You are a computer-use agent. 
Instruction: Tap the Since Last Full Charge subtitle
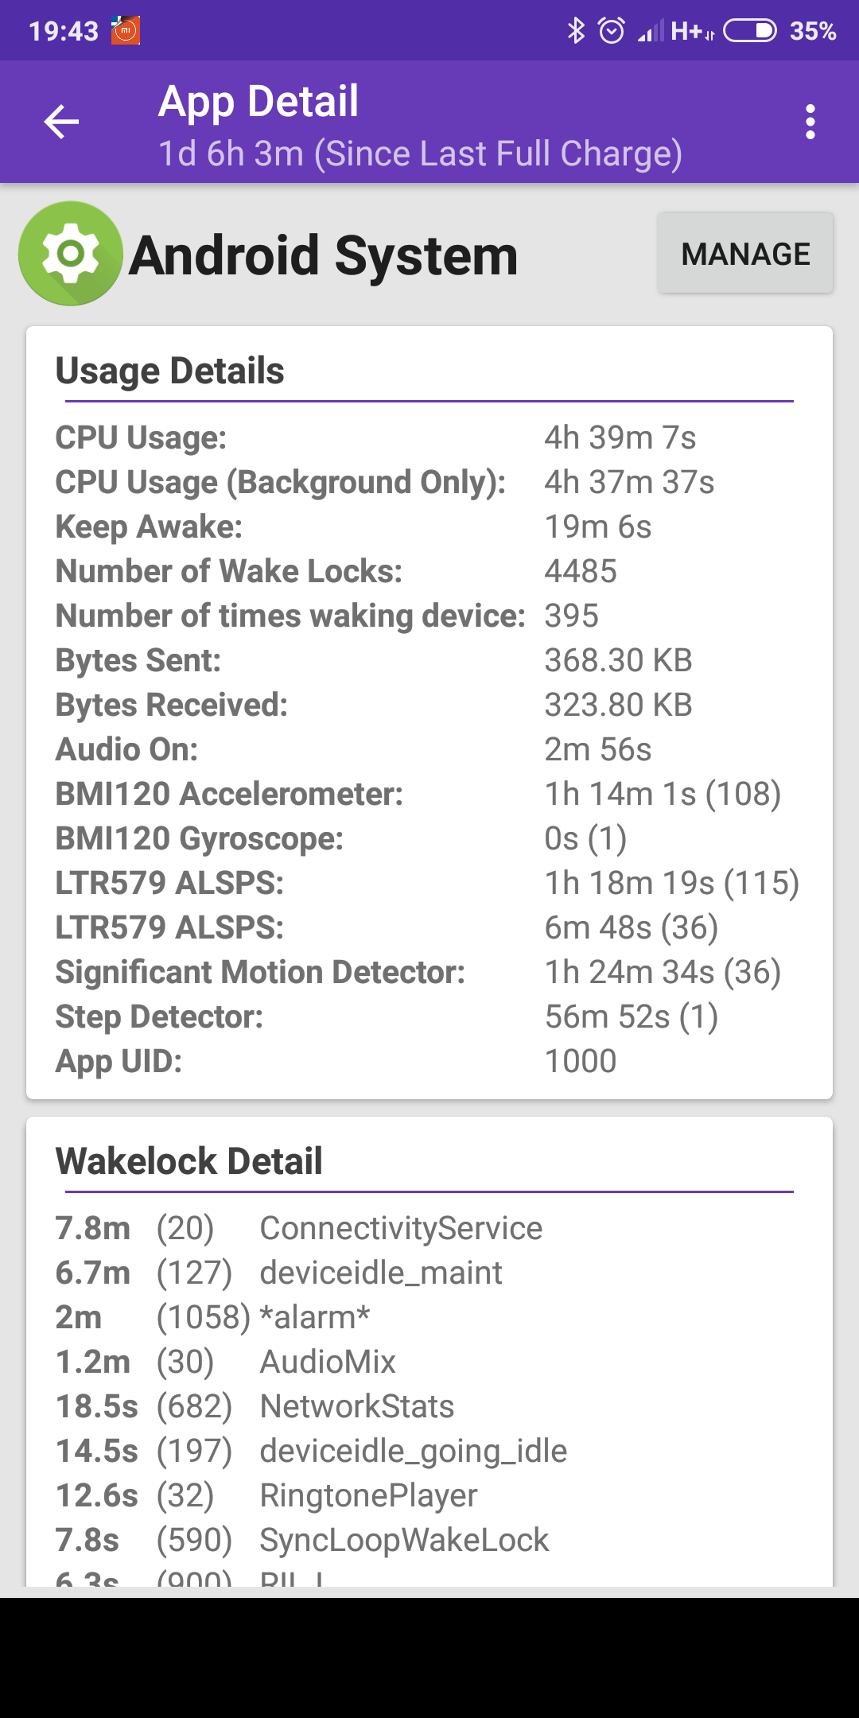(420, 154)
